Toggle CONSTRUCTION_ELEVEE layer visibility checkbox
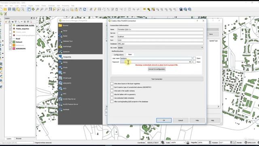This screenshot has width=259, height=146. [x=11, y=25]
